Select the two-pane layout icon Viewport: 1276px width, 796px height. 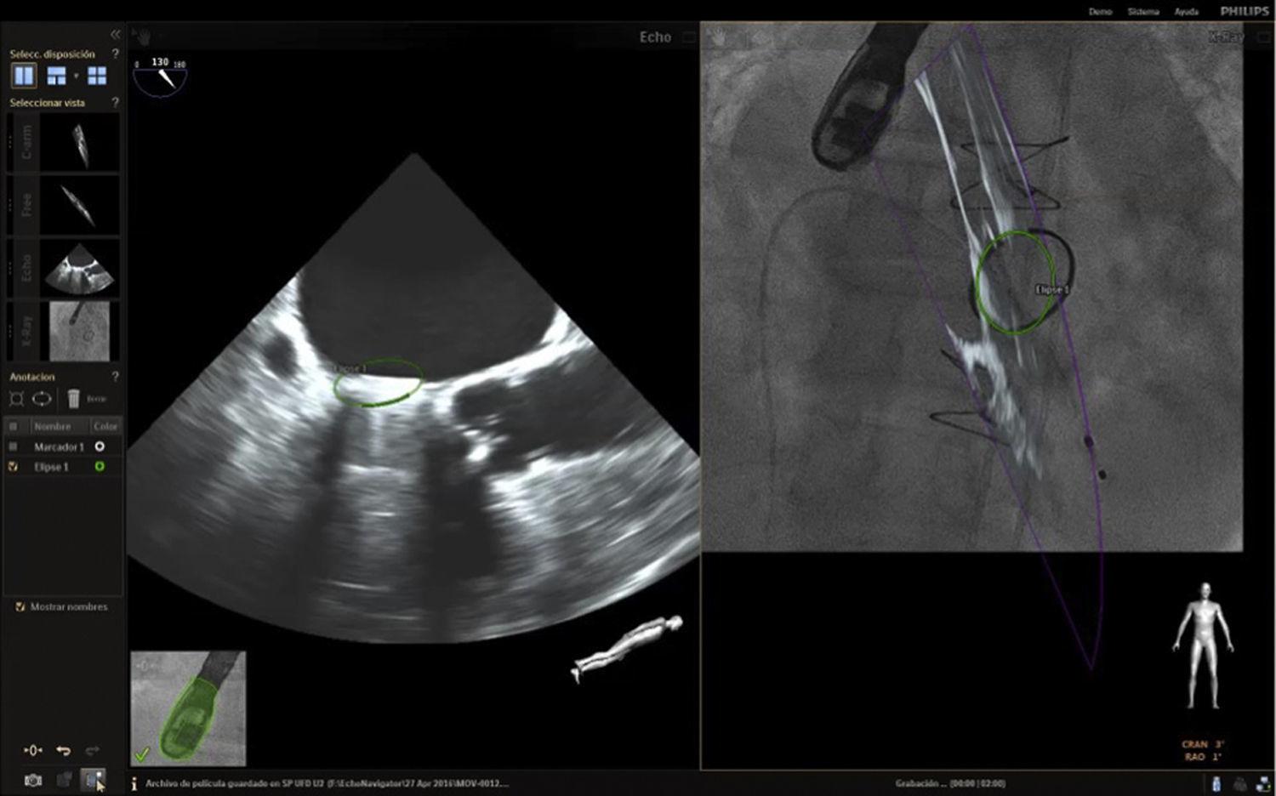point(23,77)
